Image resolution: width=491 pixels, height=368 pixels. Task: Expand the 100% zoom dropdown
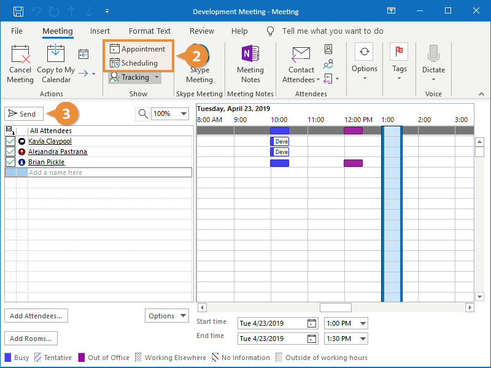183,113
